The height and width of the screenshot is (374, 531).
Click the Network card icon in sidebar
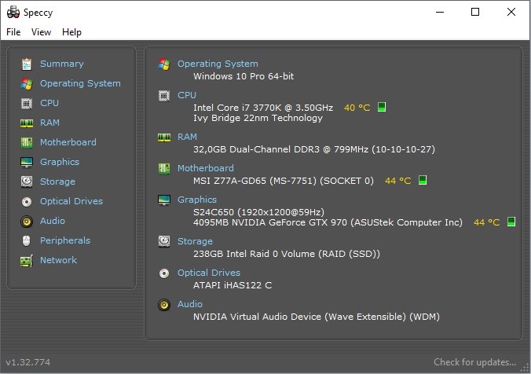tap(27, 261)
